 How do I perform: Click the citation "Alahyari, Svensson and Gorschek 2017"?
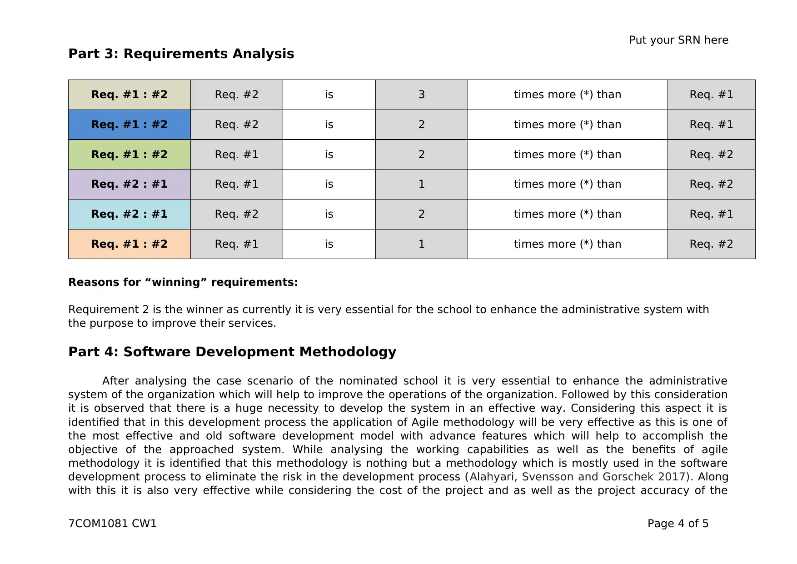pyautogui.click(x=577, y=477)
